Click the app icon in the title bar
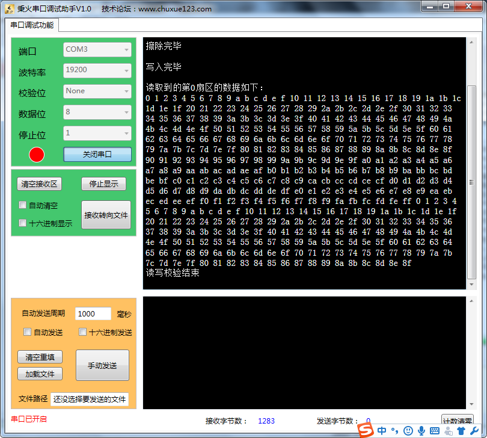 point(9,8)
